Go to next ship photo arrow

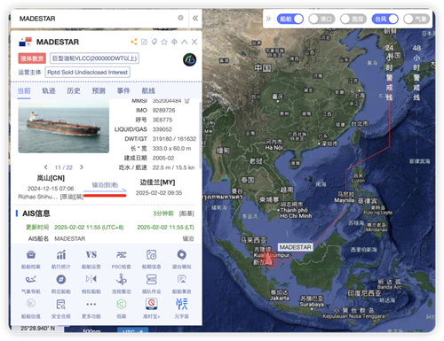(82, 167)
